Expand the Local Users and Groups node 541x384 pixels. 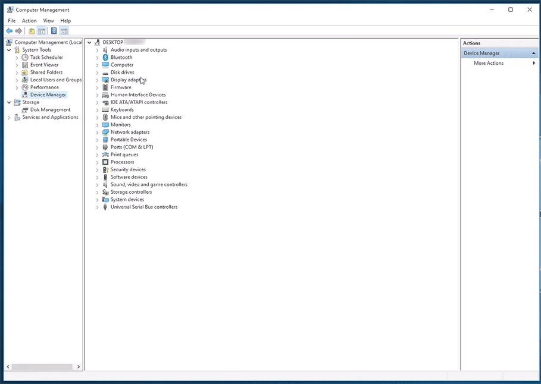pos(17,80)
